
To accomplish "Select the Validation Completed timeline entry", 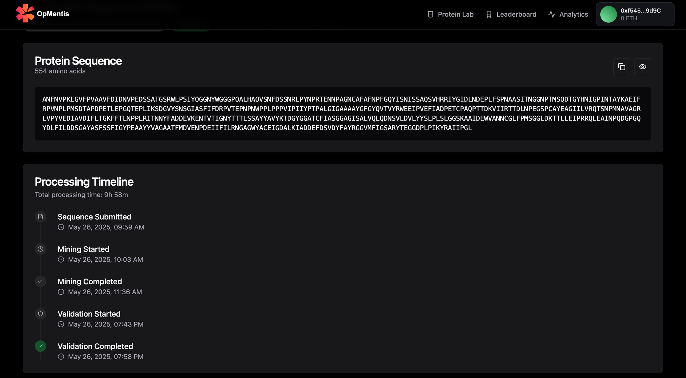I will 95,346.
